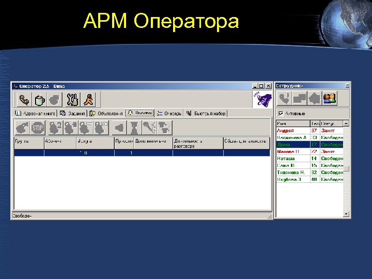
Task: Click the Приоритет column header
Action: click(x=124, y=143)
